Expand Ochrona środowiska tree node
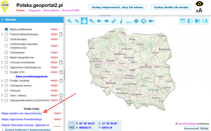 tap(2, 62)
